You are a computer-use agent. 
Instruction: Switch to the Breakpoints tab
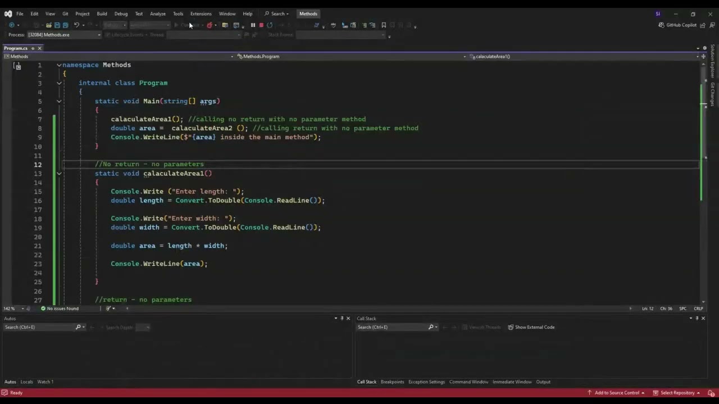point(392,382)
